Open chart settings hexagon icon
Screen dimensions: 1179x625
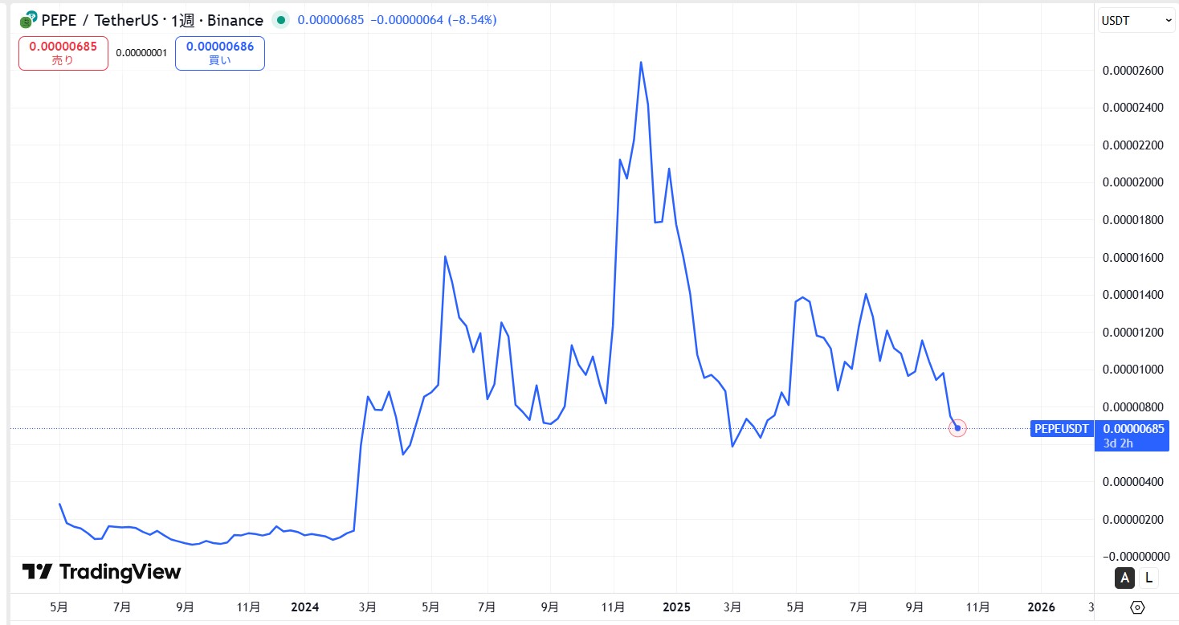(1137, 607)
